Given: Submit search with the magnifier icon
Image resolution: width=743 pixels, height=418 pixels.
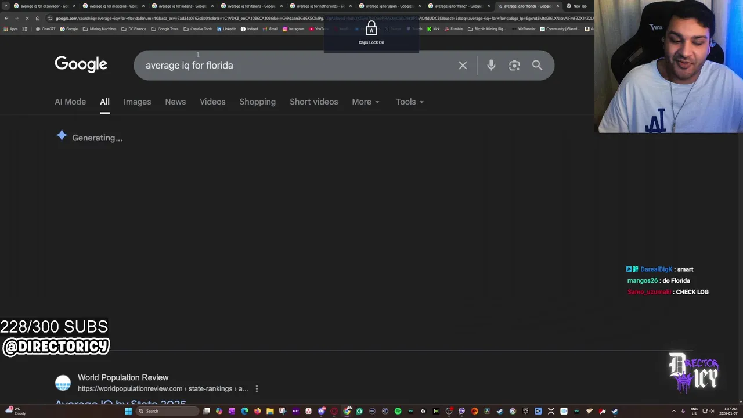Looking at the screenshot, I should 537,66.
